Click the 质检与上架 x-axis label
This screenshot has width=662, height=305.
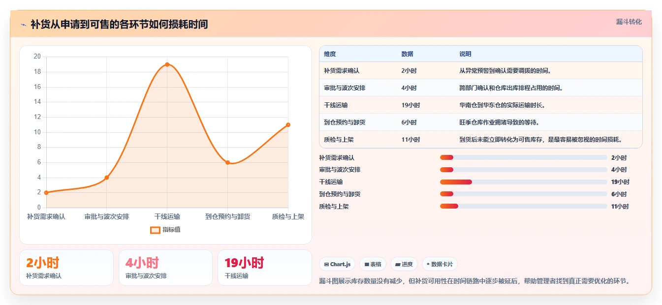coord(288,216)
